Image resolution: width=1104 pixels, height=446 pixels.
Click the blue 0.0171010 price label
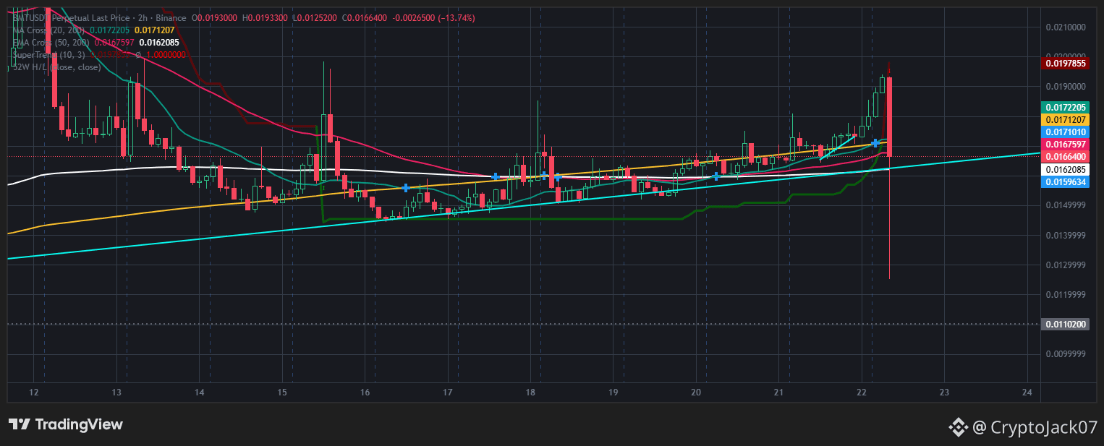tap(1065, 132)
